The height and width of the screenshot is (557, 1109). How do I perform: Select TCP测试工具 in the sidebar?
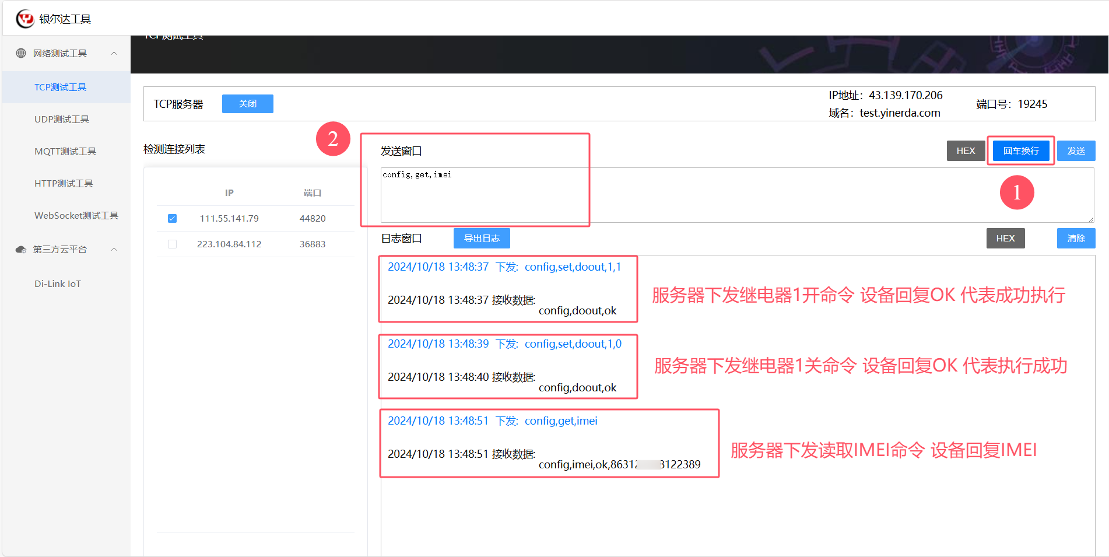point(60,87)
